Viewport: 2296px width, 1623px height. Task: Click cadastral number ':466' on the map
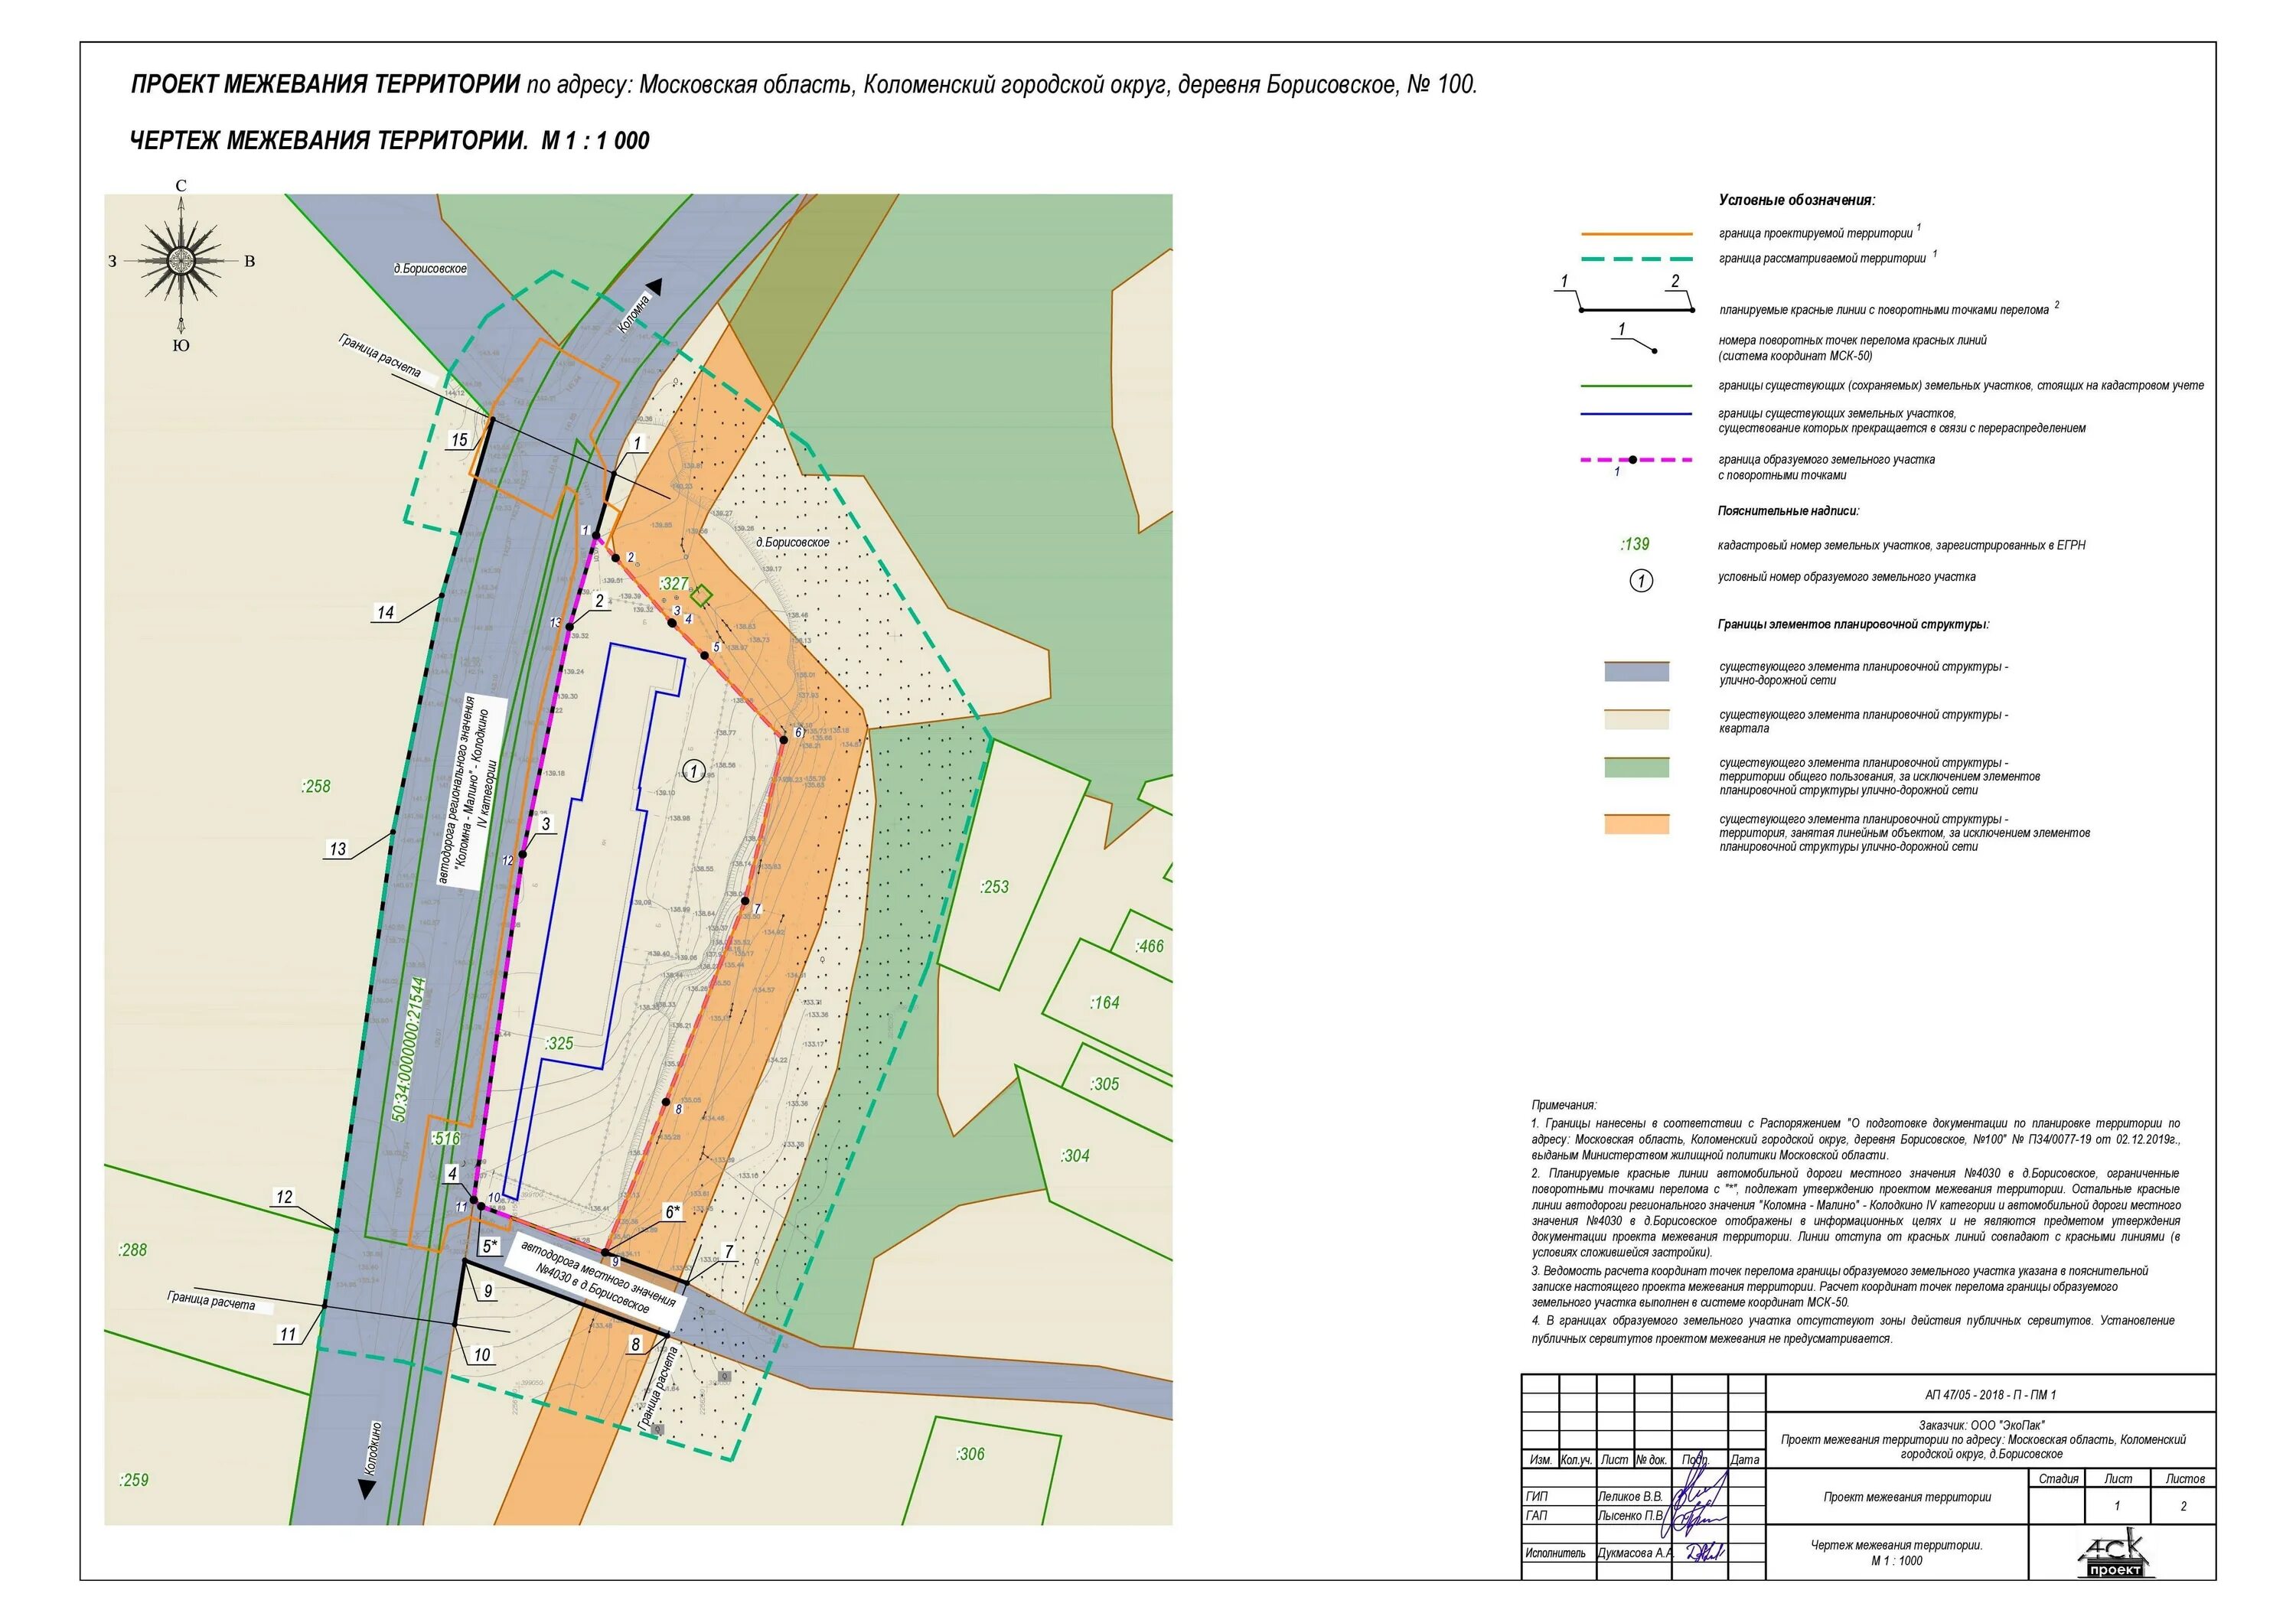pyautogui.click(x=1150, y=947)
